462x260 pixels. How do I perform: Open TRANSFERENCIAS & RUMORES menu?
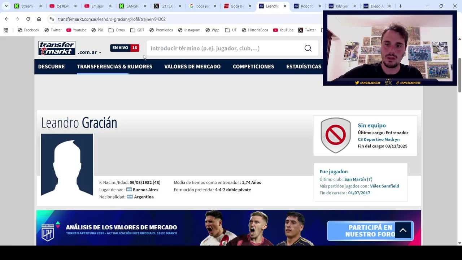[114, 66]
